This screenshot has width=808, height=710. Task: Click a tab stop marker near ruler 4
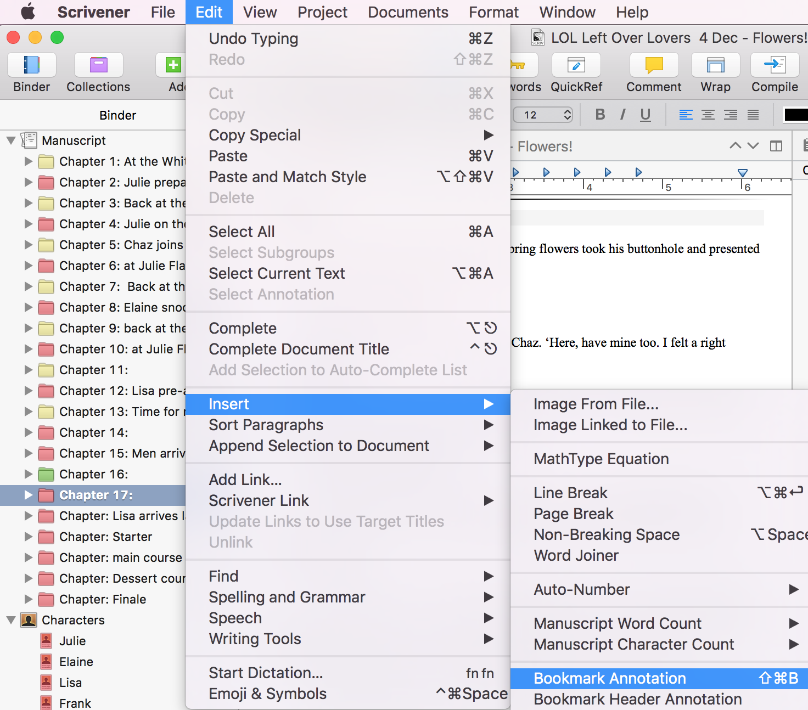point(577,172)
